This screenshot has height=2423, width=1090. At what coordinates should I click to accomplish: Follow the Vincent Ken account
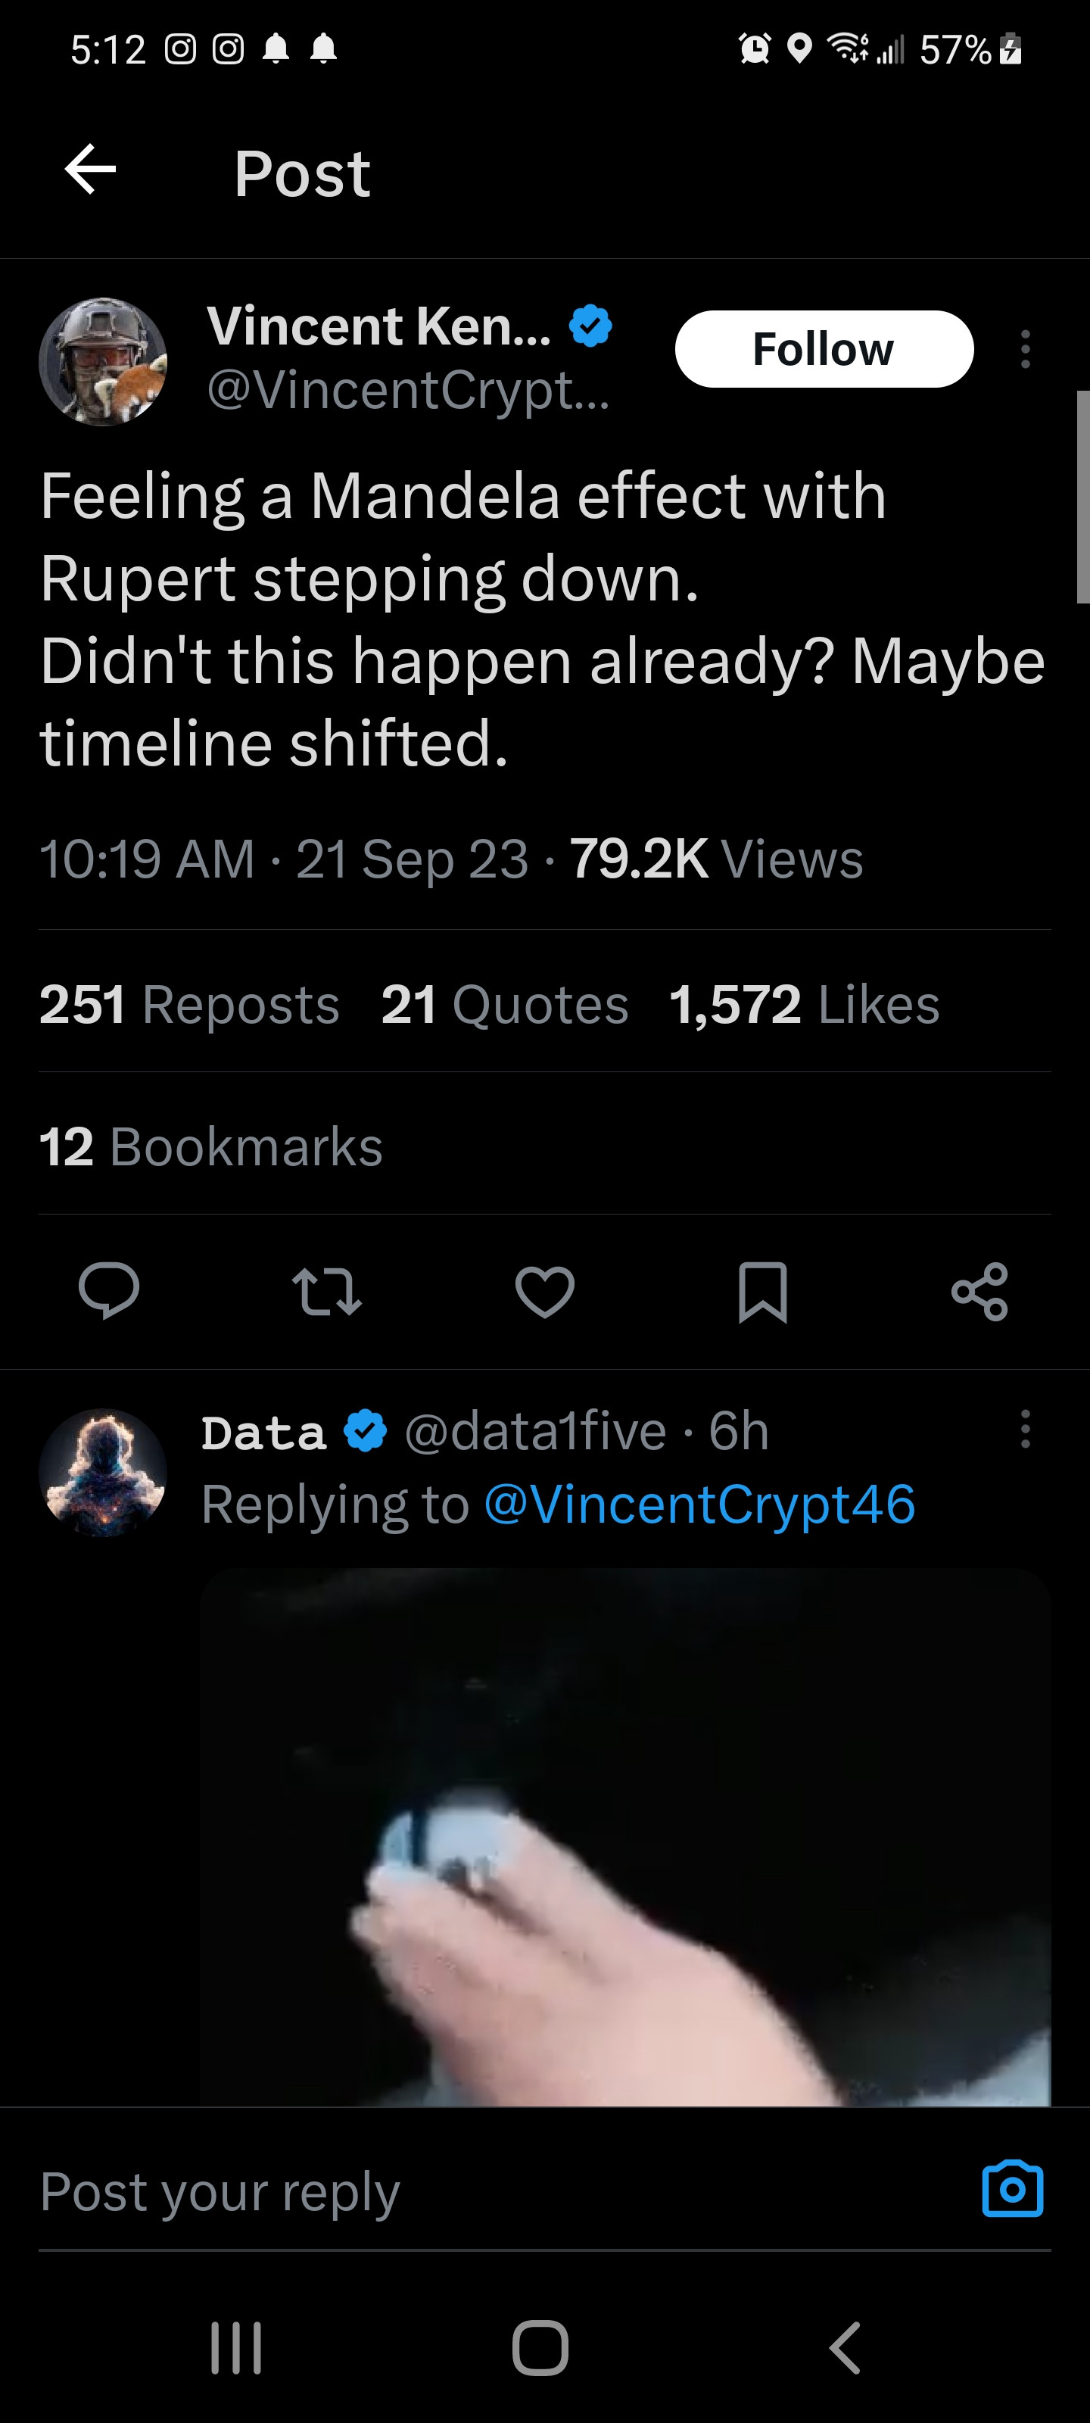(824, 349)
